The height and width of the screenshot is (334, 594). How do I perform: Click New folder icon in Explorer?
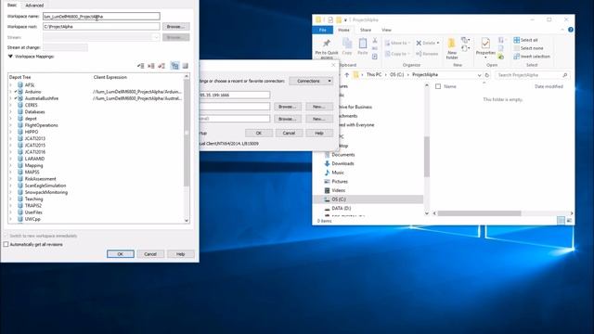tap(452, 48)
